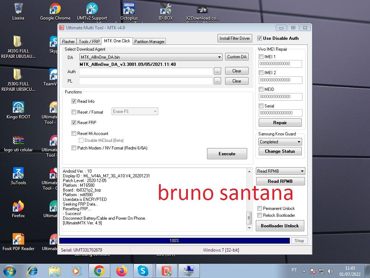This screenshot has height=278, width=370.
Task: Expand the Read RPMB dropdown
Action: (280, 171)
